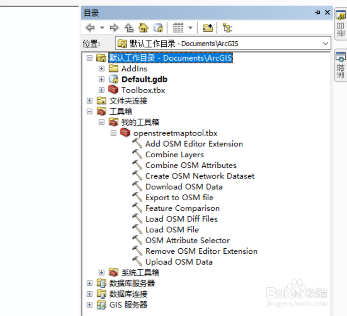Select the GIS 服务器 item
Image resolution: width=347 pixels, height=316 pixels.
click(x=129, y=305)
